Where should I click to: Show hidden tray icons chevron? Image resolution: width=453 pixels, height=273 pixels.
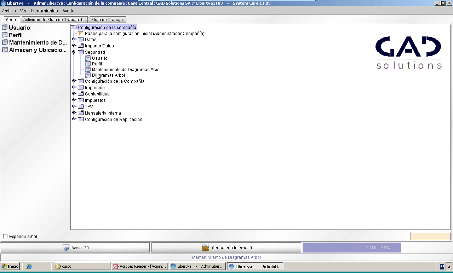[x=449, y=267]
